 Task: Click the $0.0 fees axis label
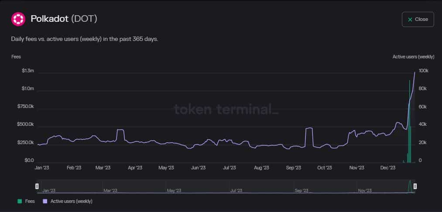[29, 160]
